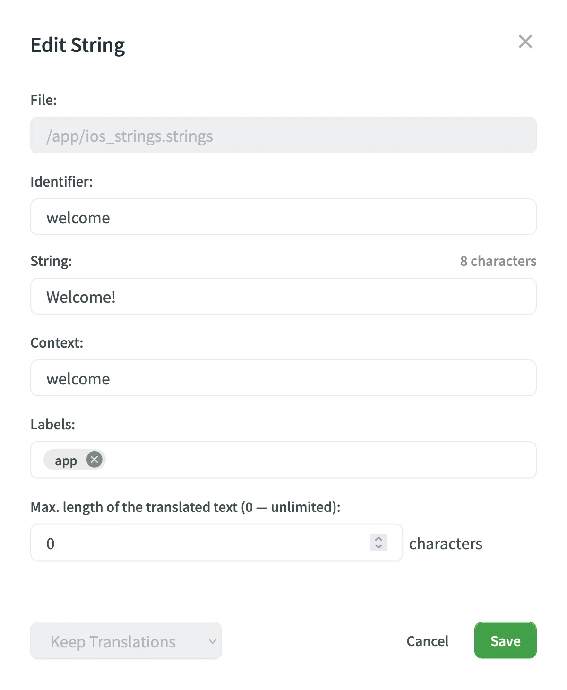
Task: Click the "Identifier:" field label
Action: (x=61, y=182)
